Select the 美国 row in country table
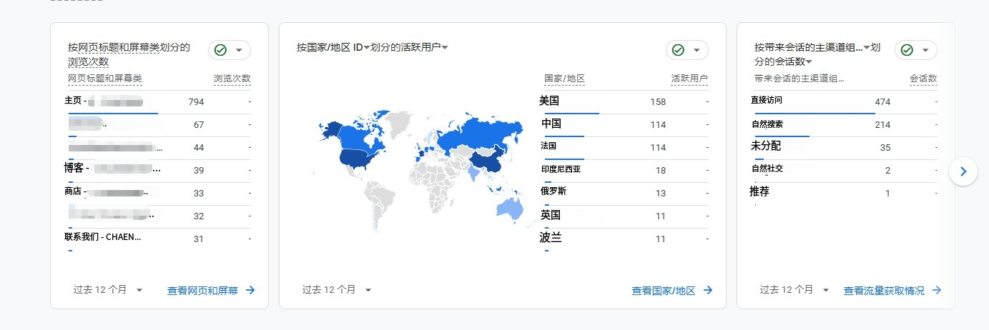 click(549, 101)
